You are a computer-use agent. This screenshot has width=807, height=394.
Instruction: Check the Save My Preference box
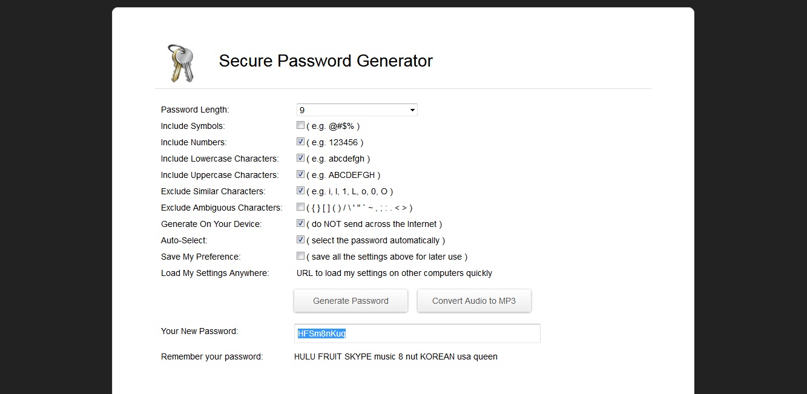(x=301, y=257)
